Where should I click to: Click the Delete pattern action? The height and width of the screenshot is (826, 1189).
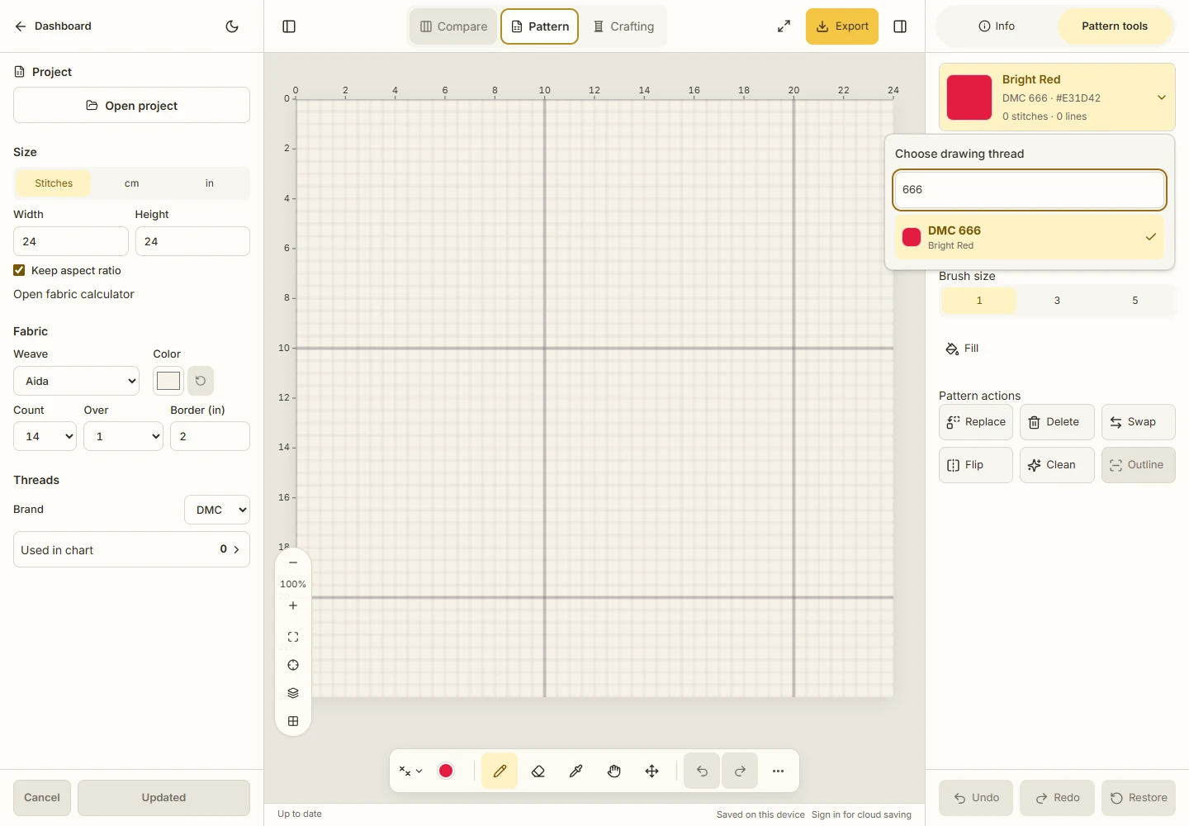[1057, 422]
